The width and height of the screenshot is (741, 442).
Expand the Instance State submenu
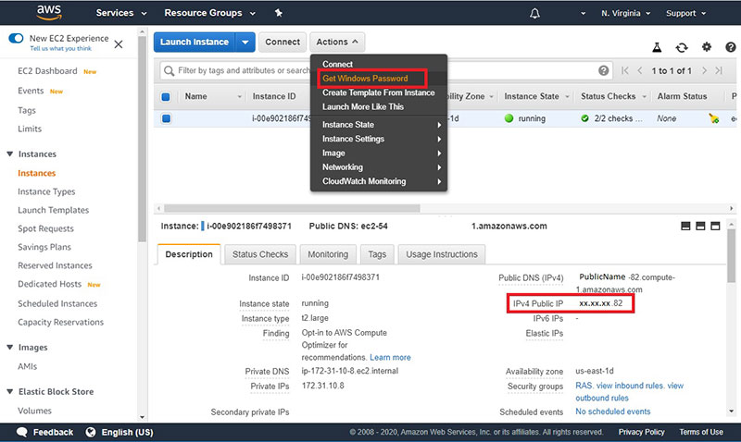379,125
